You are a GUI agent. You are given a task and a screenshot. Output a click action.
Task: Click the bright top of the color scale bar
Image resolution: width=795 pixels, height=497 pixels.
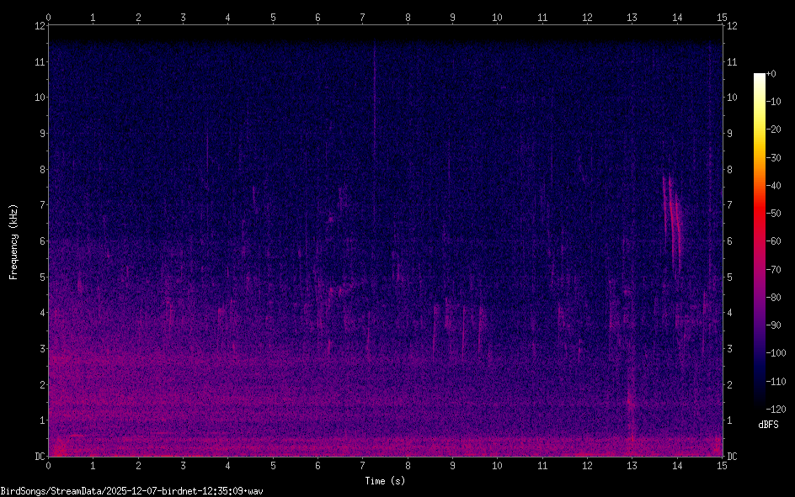(x=760, y=77)
